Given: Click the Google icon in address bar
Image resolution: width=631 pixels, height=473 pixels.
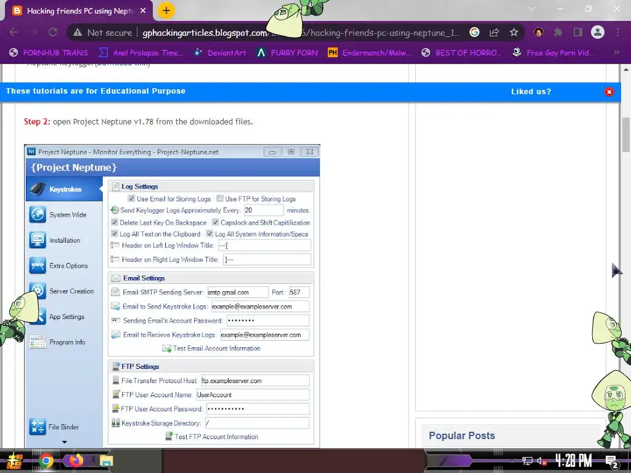Looking at the screenshot, I should point(474,33).
